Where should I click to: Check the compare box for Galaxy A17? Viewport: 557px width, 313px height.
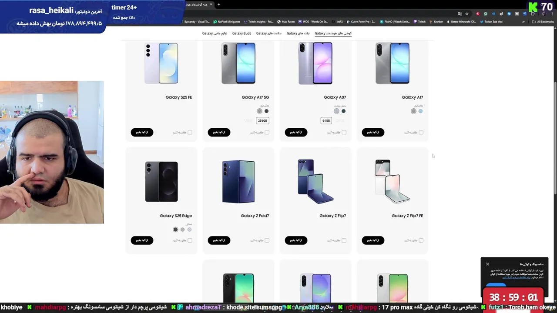(x=421, y=132)
